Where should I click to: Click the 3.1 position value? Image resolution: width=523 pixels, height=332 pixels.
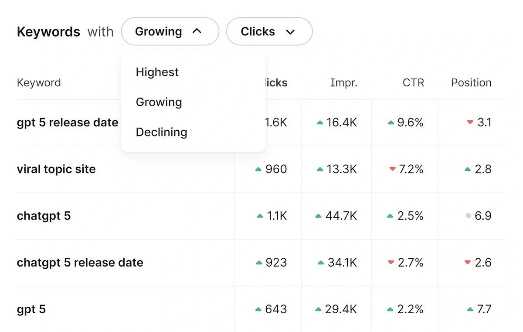[484, 122]
